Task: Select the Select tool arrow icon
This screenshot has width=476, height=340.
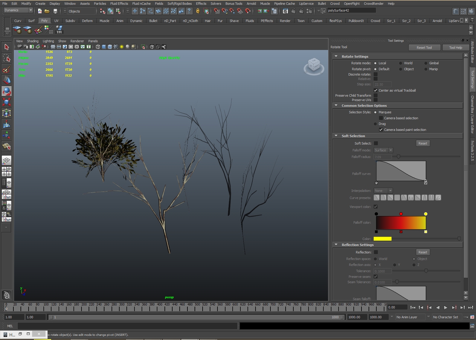Action: coord(6,47)
